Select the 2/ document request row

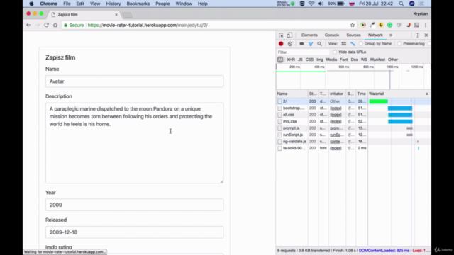353,101
